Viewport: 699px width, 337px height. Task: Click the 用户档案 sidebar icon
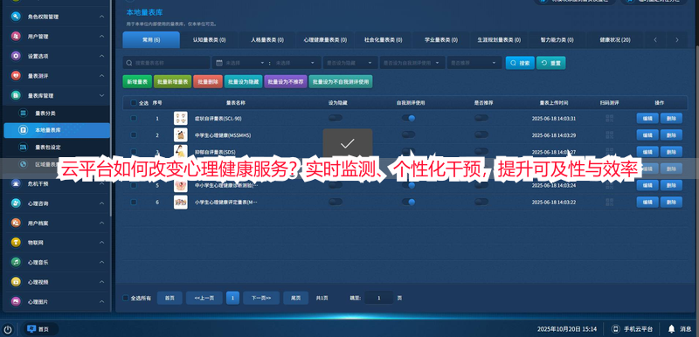16,223
